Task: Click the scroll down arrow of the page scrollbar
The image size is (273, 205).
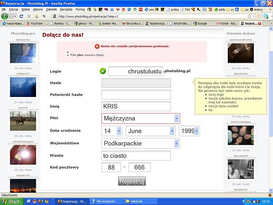Action: click(271, 190)
